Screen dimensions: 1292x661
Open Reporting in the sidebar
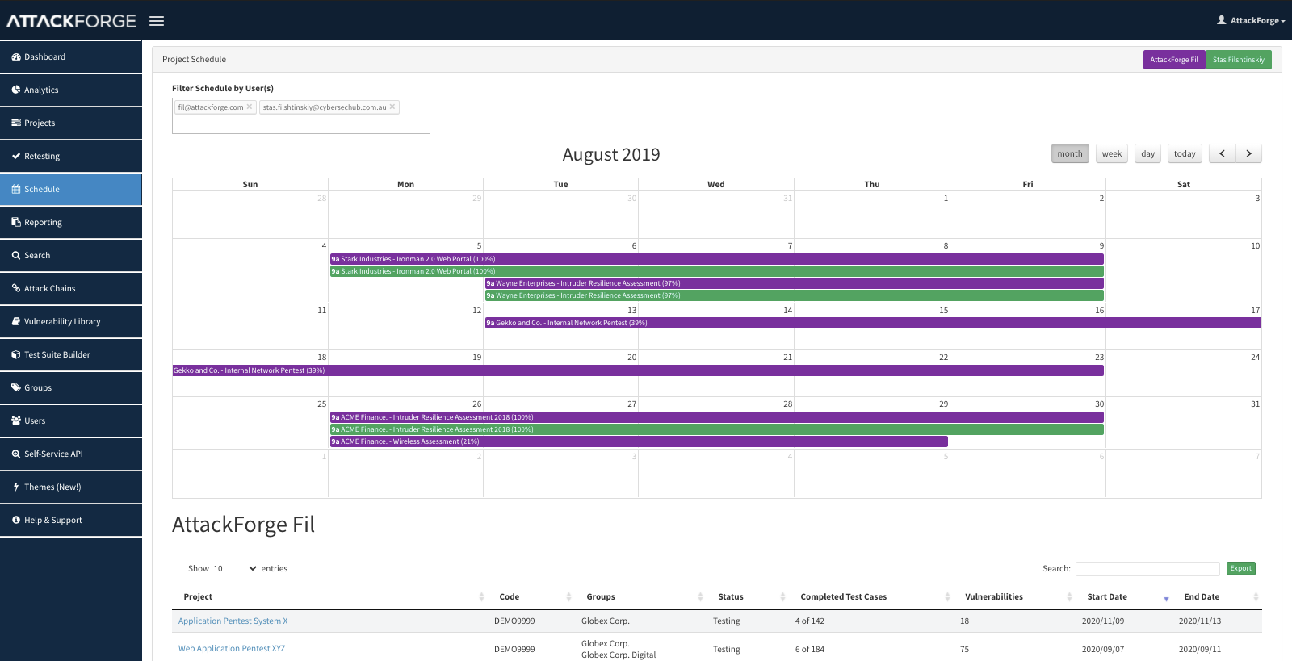click(71, 222)
